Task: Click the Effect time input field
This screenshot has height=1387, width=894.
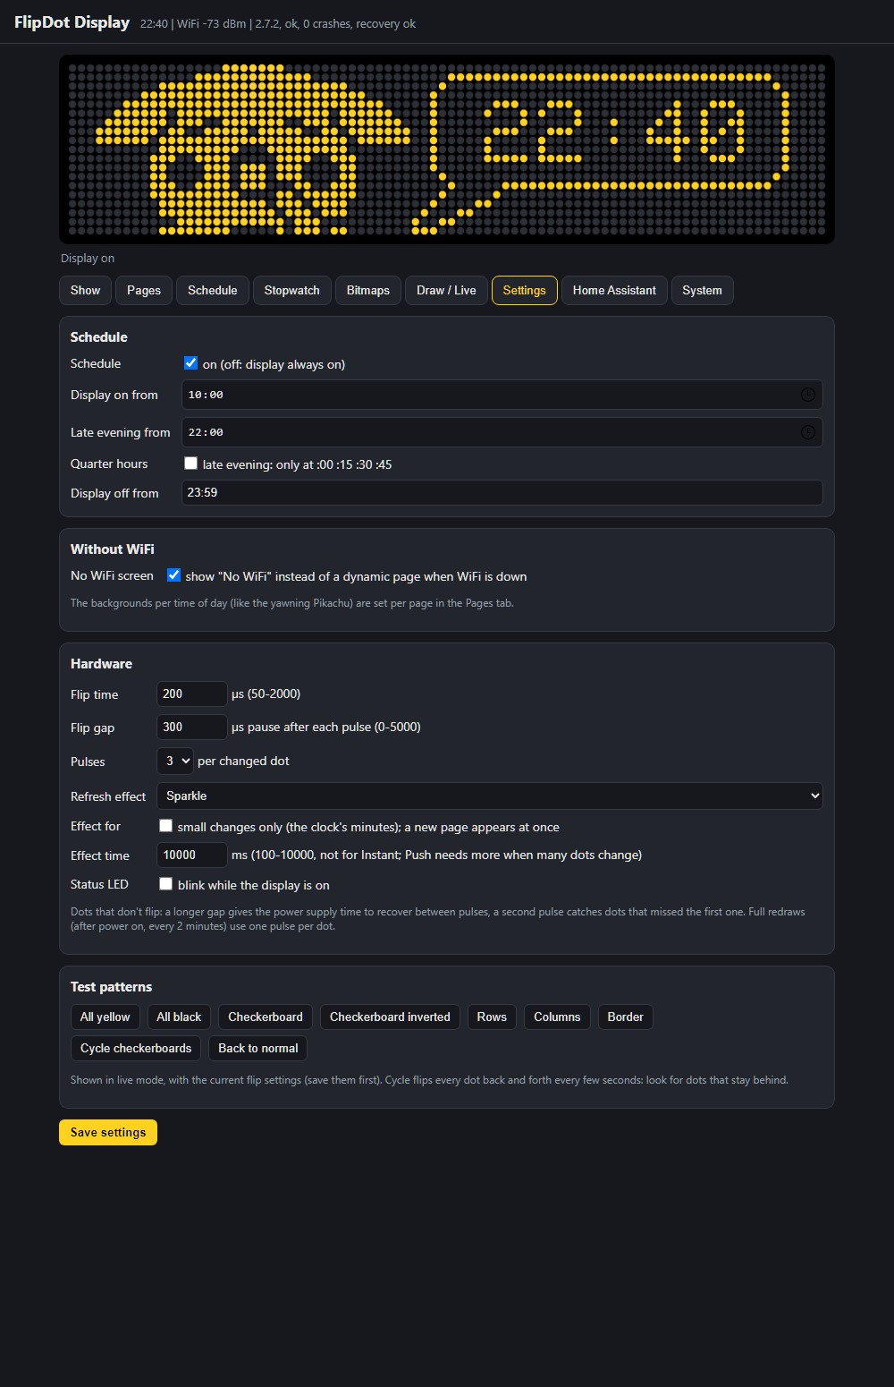Action: (x=192, y=855)
